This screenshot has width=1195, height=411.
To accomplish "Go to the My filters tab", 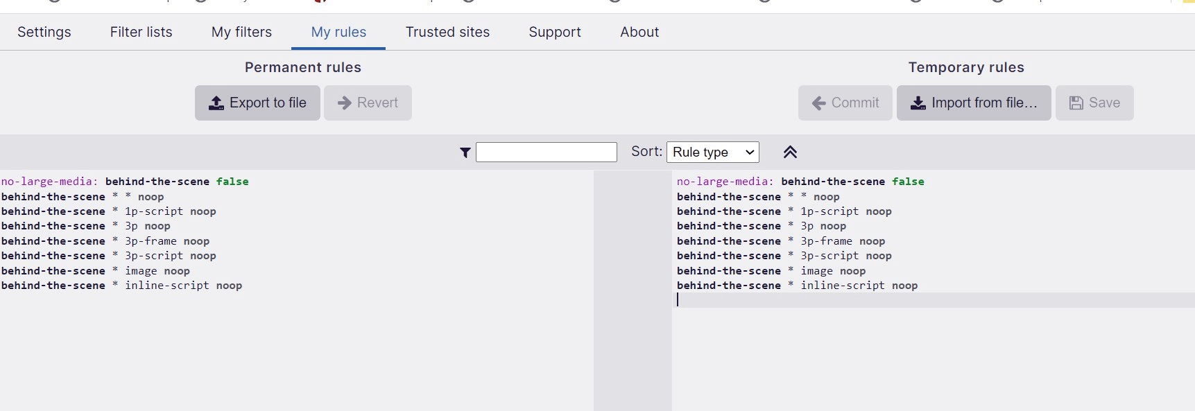I will (241, 32).
